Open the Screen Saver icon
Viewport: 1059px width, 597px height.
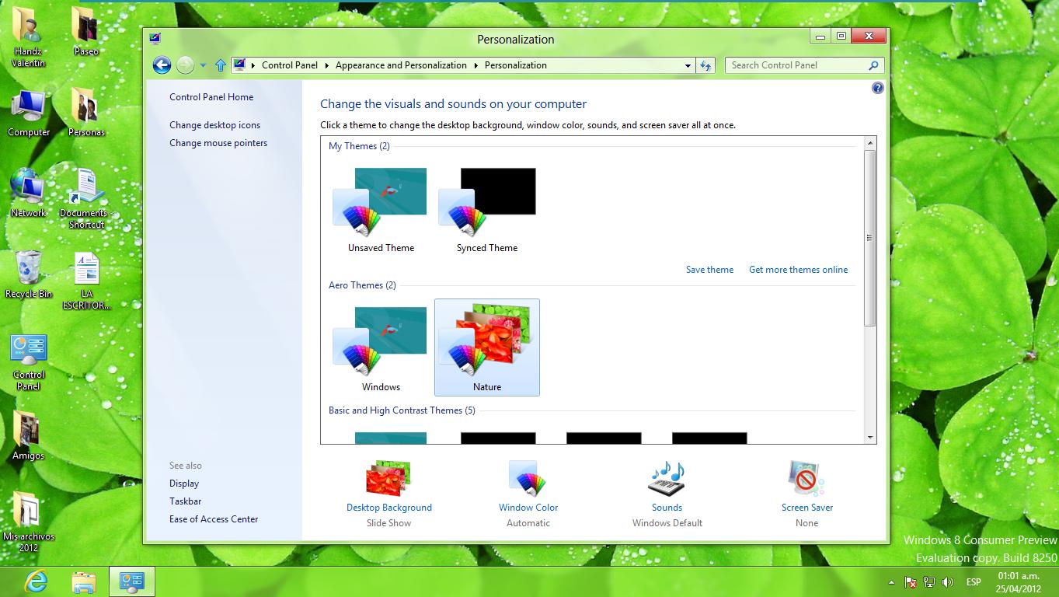[806, 479]
